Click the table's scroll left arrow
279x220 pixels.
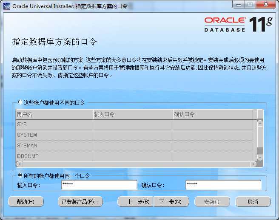point(19,164)
